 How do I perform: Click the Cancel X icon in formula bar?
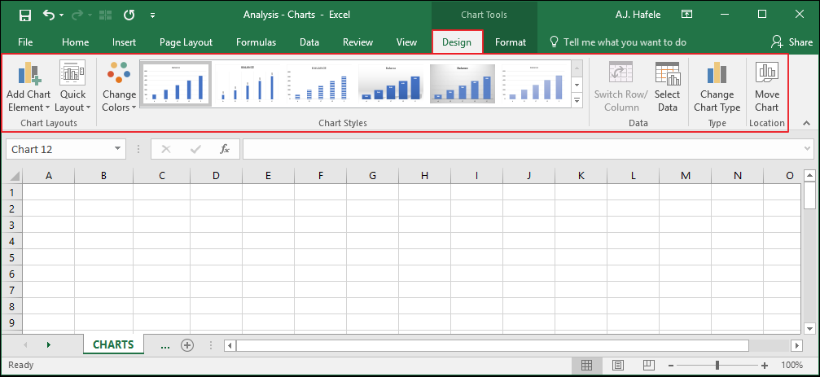pyautogui.click(x=166, y=149)
